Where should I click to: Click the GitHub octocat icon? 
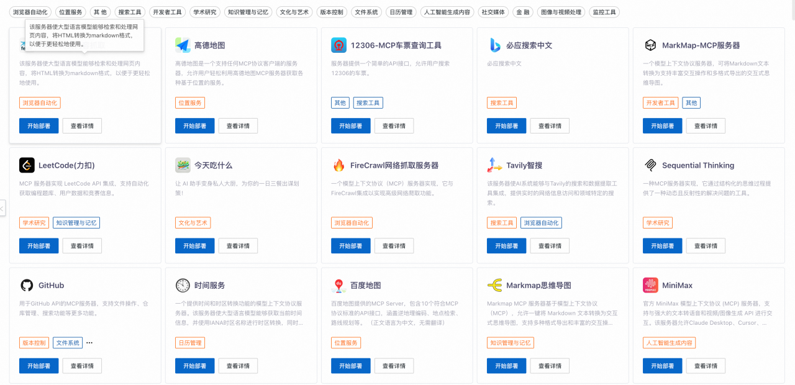point(27,285)
